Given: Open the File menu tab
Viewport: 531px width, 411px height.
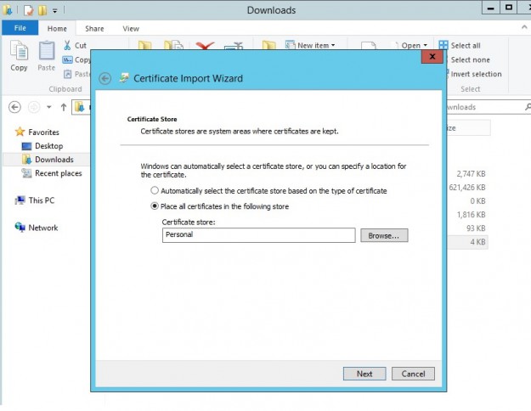Looking at the screenshot, I should coord(20,28).
